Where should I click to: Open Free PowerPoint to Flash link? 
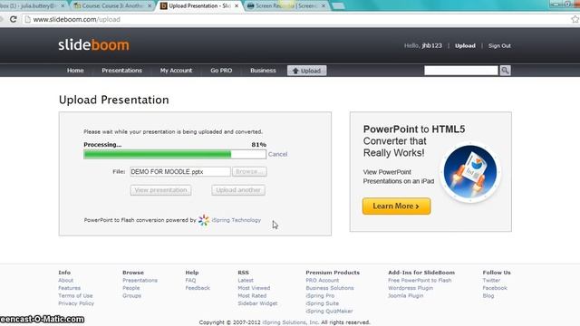(420, 280)
